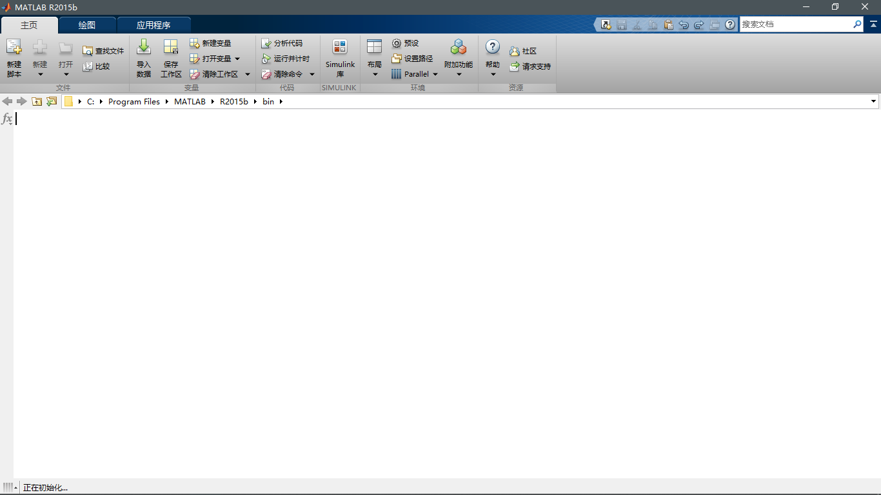The image size is (881, 495).
Task: Create a new script with 新建脚本
Action: (14, 59)
